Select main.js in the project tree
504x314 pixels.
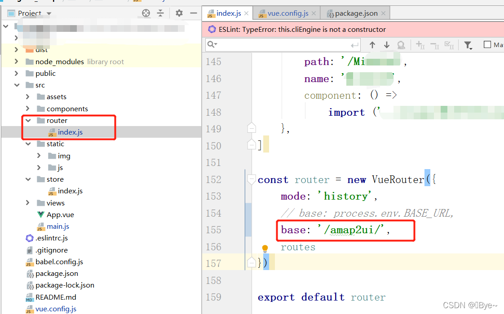pyautogui.click(x=58, y=226)
